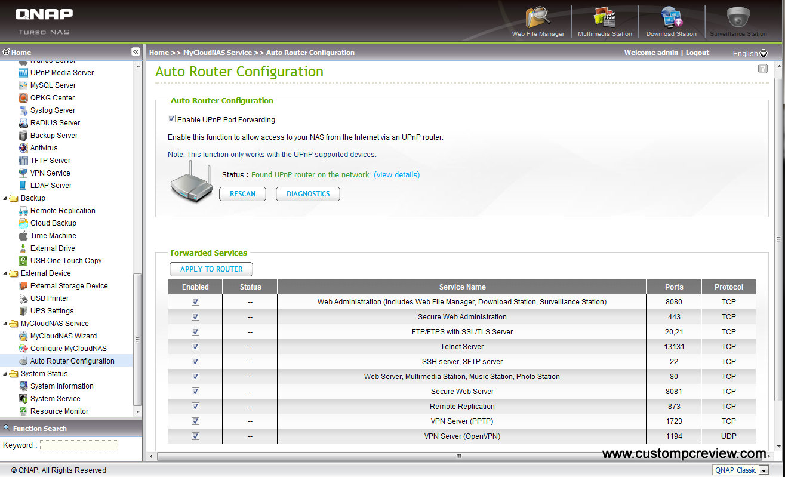The image size is (785, 477).
Task: Click the Service Name column header
Action: coord(462,287)
